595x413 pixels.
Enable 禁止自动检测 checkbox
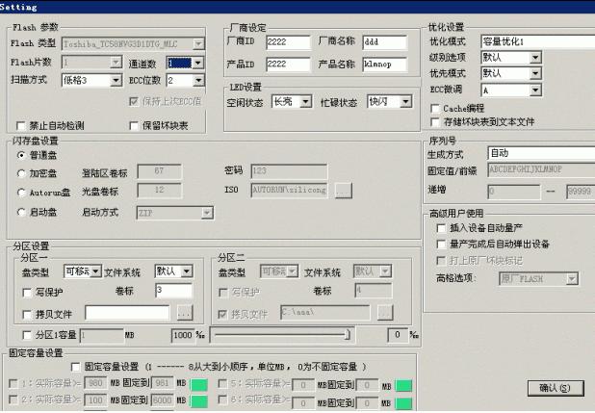[21, 125]
